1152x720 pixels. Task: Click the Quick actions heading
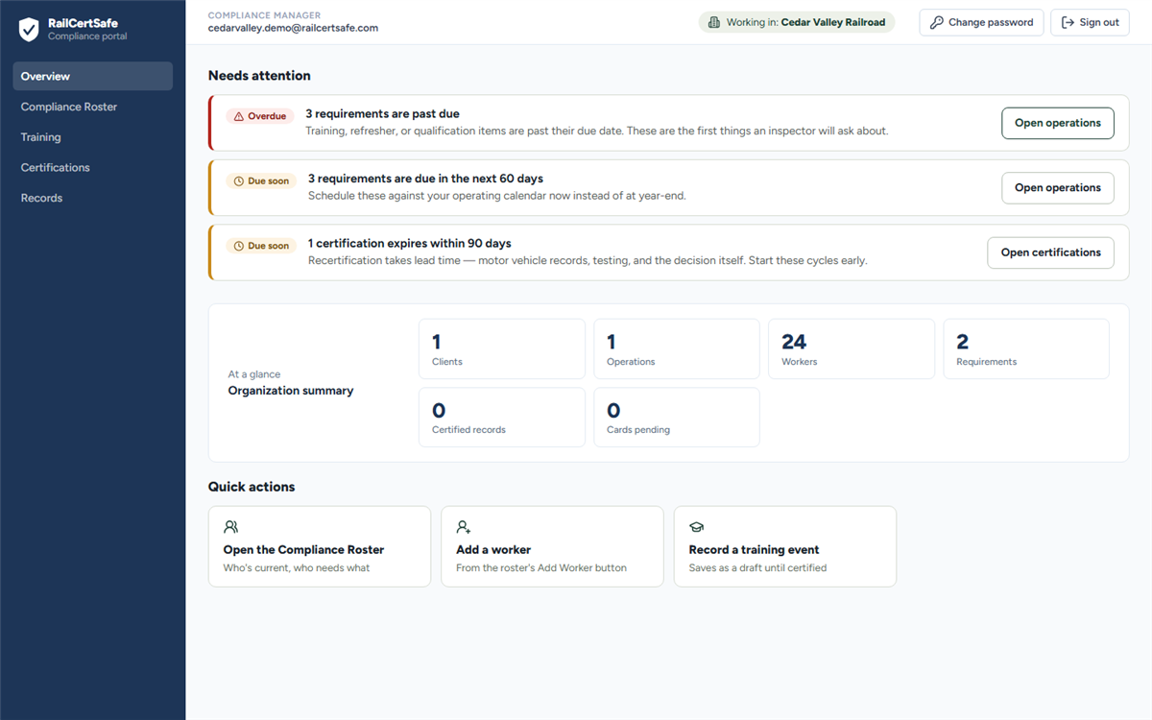pyautogui.click(x=252, y=487)
